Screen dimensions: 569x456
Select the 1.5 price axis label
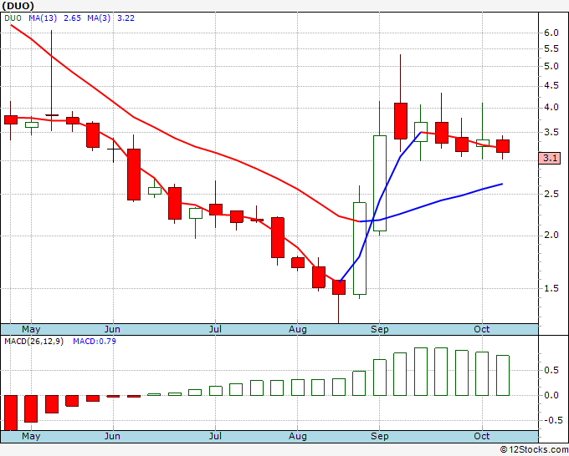551,289
